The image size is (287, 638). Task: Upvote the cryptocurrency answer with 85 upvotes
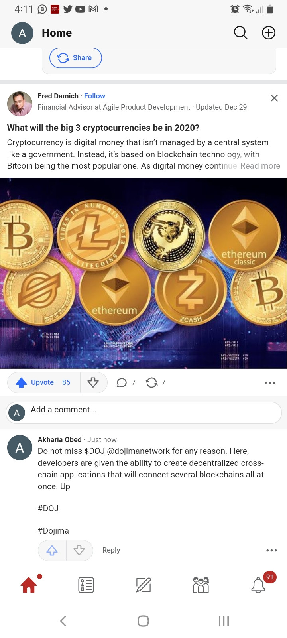tap(44, 383)
